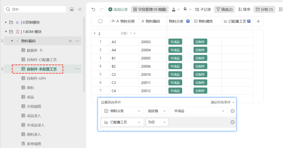
Task: Click the drag handle beside 物料编码
Action: tap(2, 41)
